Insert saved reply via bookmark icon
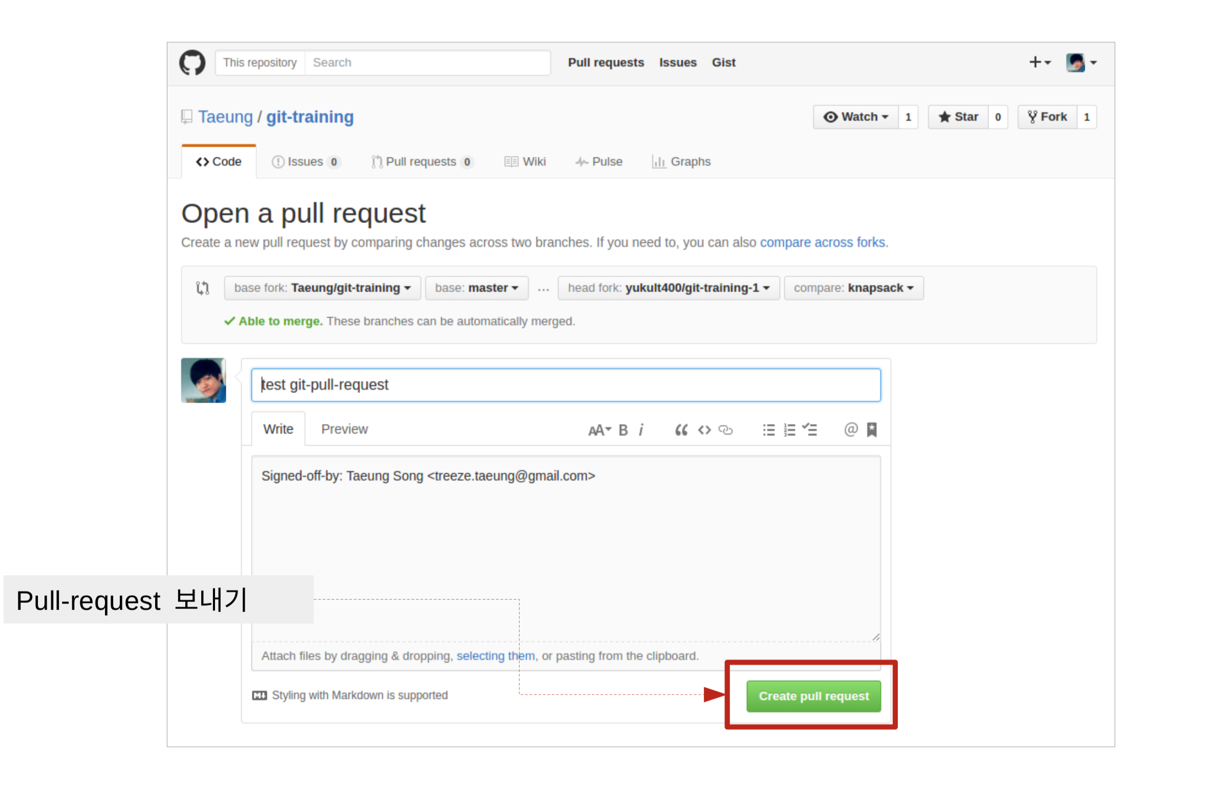 (x=872, y=430)
